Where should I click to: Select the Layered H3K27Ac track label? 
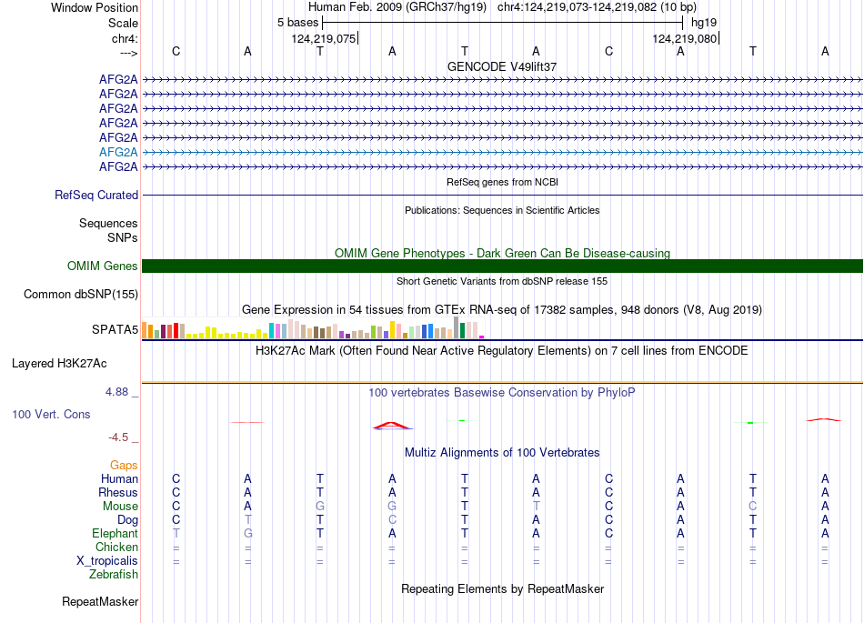coord(59,364)
